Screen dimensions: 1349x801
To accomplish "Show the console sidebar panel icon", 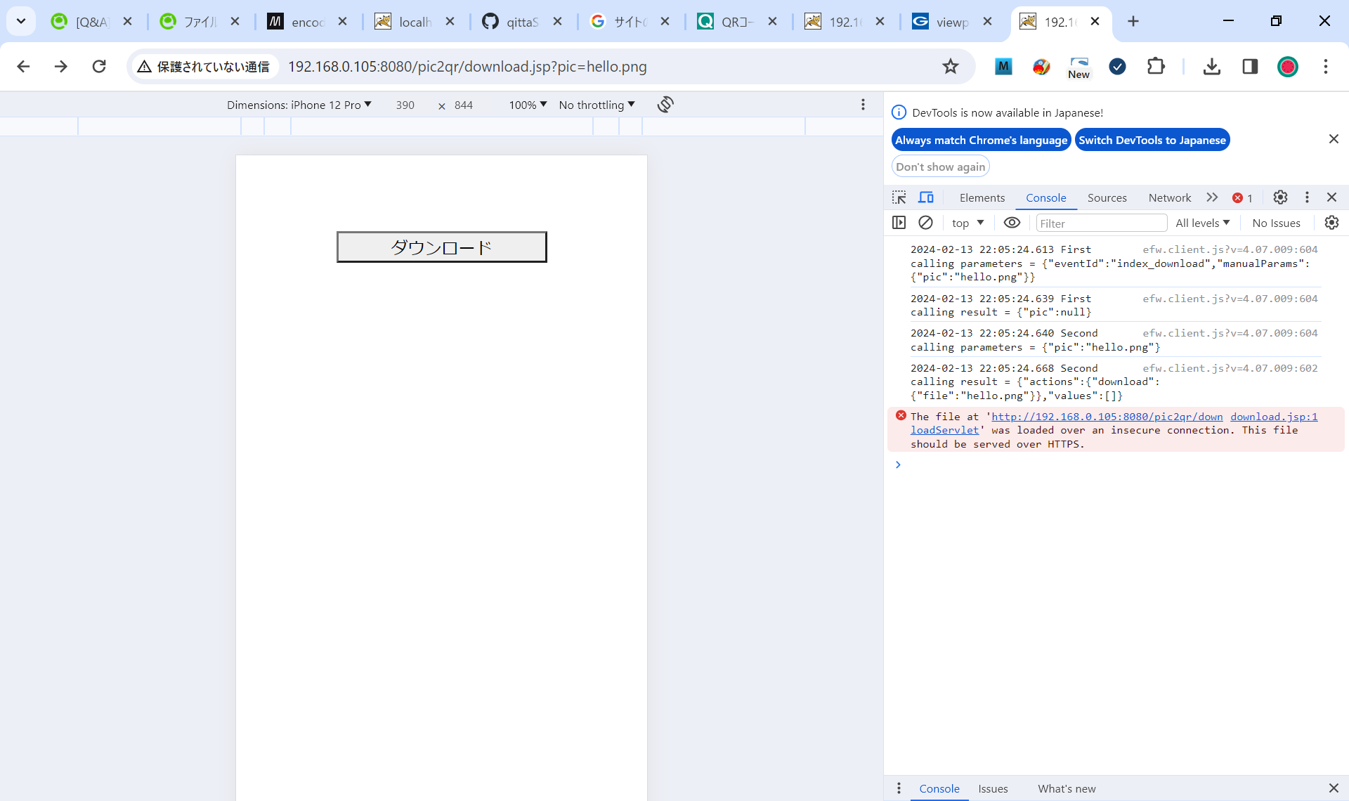I will (x=899, y=223).
